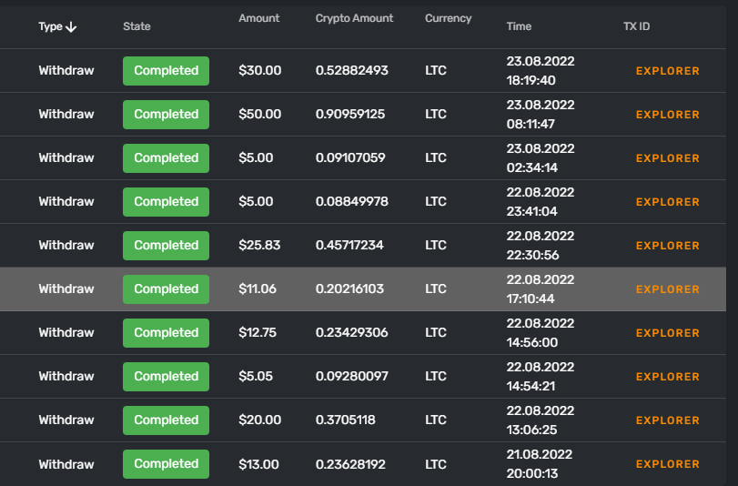
Task: Open EXPLORER link for 0.08849978 LTC
Action: pyautogui.click(x=667, y=202)
